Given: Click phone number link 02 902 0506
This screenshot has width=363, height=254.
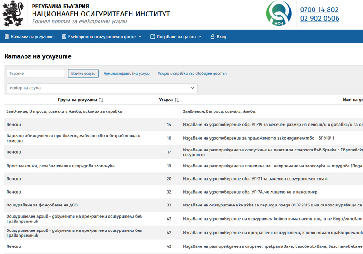Looking at the screenshot, I should coord(319,19).
